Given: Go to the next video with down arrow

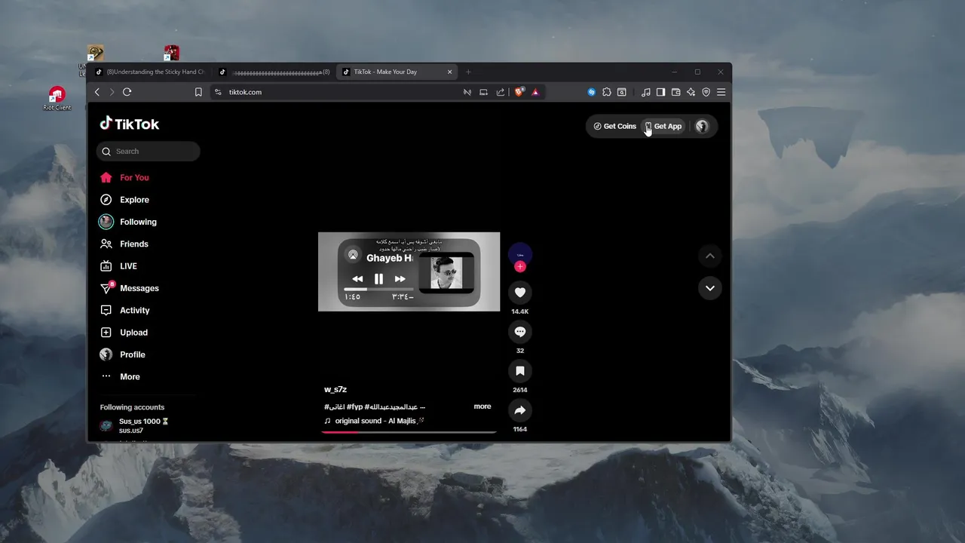Looking at the screenshot, I should 709,288.
